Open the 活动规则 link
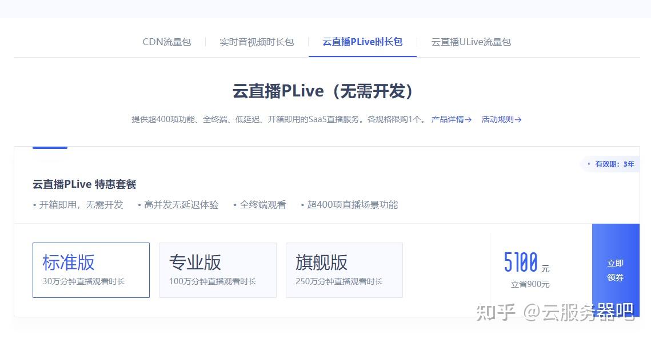This screenshot has width=651, height=339. [x=501, y=119]
